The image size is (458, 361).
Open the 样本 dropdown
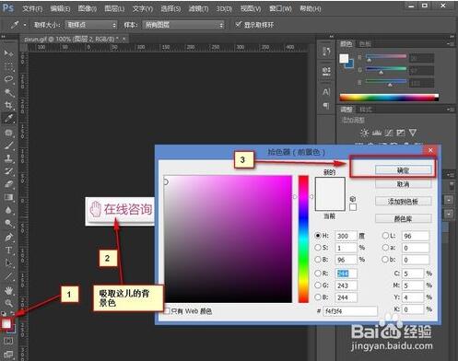click(x=183, y=25)
